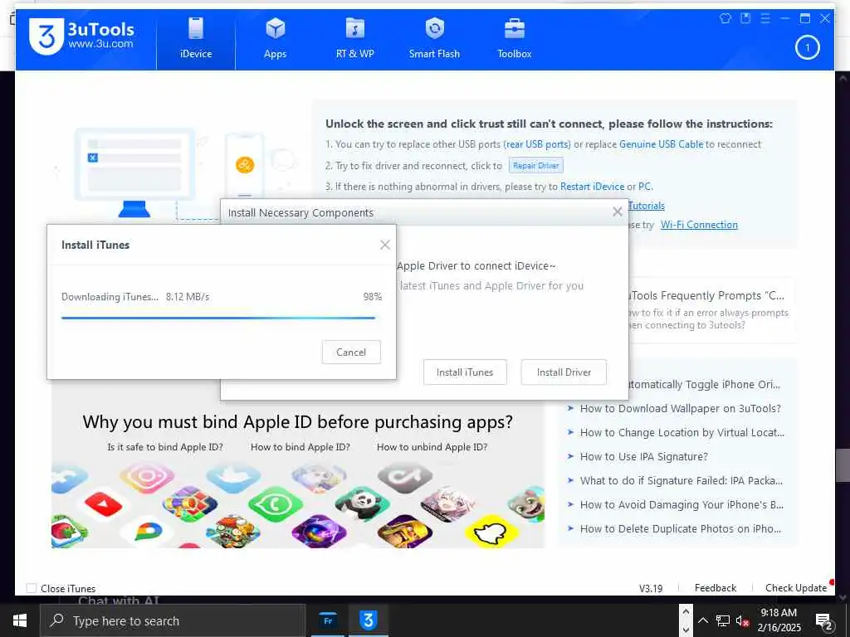850x637 pixels.
Task: Click the Instagram icon in banner
Action: 147,476
